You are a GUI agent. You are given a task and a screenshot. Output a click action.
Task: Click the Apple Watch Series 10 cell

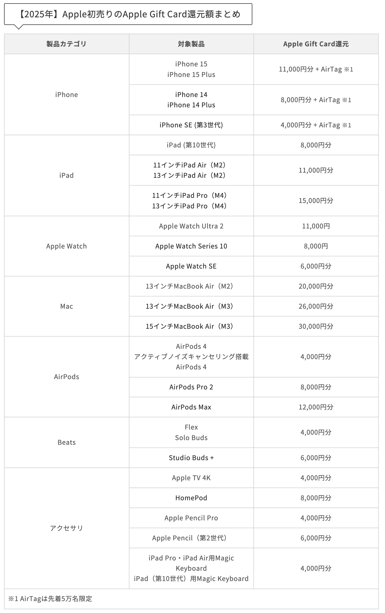click(x=191, y=246)
